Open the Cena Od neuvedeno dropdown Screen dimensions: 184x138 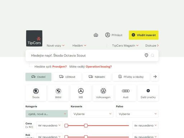pyautogui.click(x=49, y=125)
